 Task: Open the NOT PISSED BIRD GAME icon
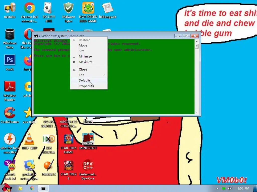click(x=88, y=12)
